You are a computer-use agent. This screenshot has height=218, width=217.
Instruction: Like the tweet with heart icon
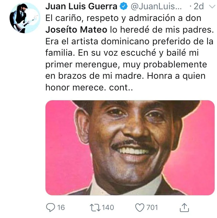point(140,208)
